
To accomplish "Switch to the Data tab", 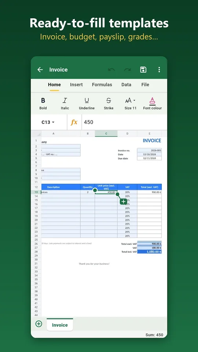I will (x=126, y=85).
